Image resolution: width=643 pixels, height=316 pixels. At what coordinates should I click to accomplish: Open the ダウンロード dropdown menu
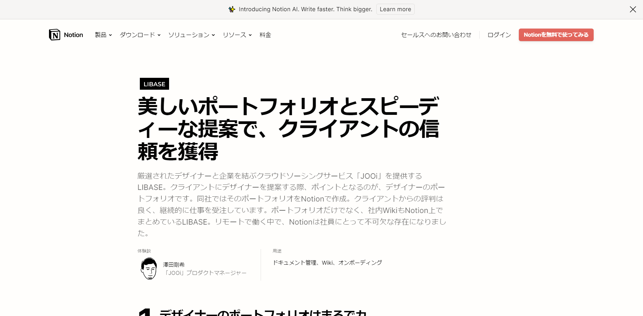click(x=140, y=35)
